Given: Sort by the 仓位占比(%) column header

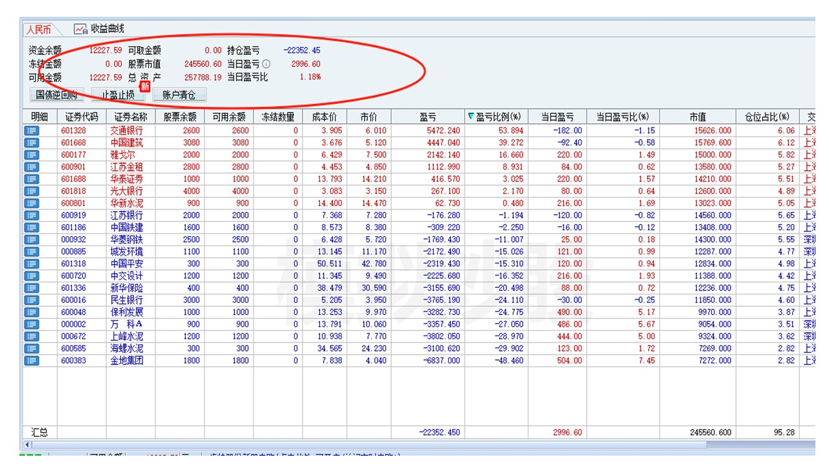Looking at the screenshot, I should coord(767,117).
